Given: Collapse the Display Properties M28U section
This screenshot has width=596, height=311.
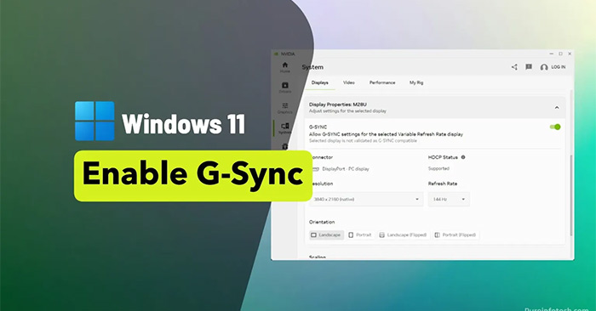Looking at the screenshot, I should (557, 108).
